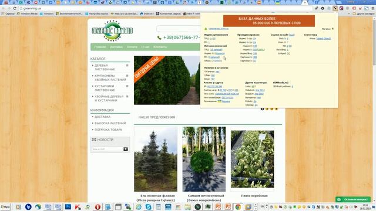Screen dimensions: 376x211
Task: Open the Статистика counter link in popup
Action: coord(324,39)
